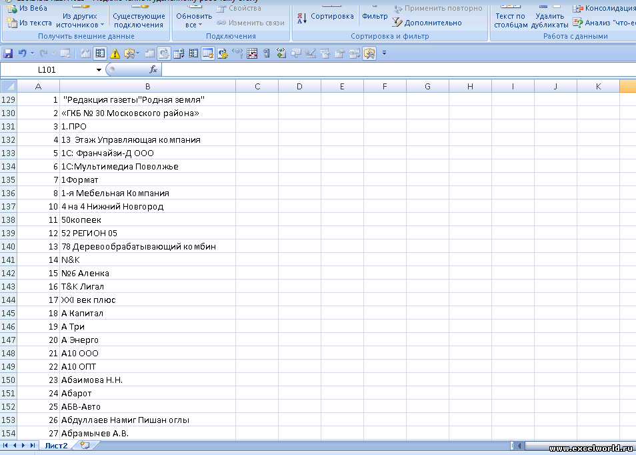Click cell '13 Этаж Управляющая компания'
This screenshot has height=455, width=636.
pyautogui.click(x=147, y=139)
